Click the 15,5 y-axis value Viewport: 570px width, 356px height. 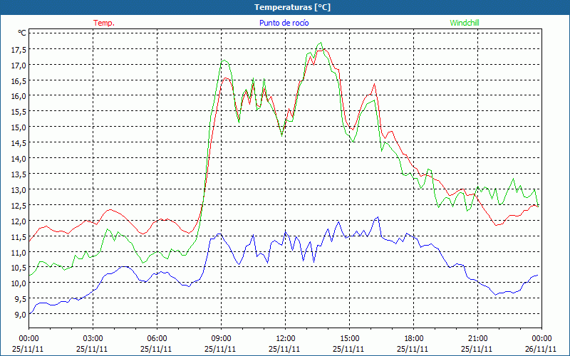point(19,112)
